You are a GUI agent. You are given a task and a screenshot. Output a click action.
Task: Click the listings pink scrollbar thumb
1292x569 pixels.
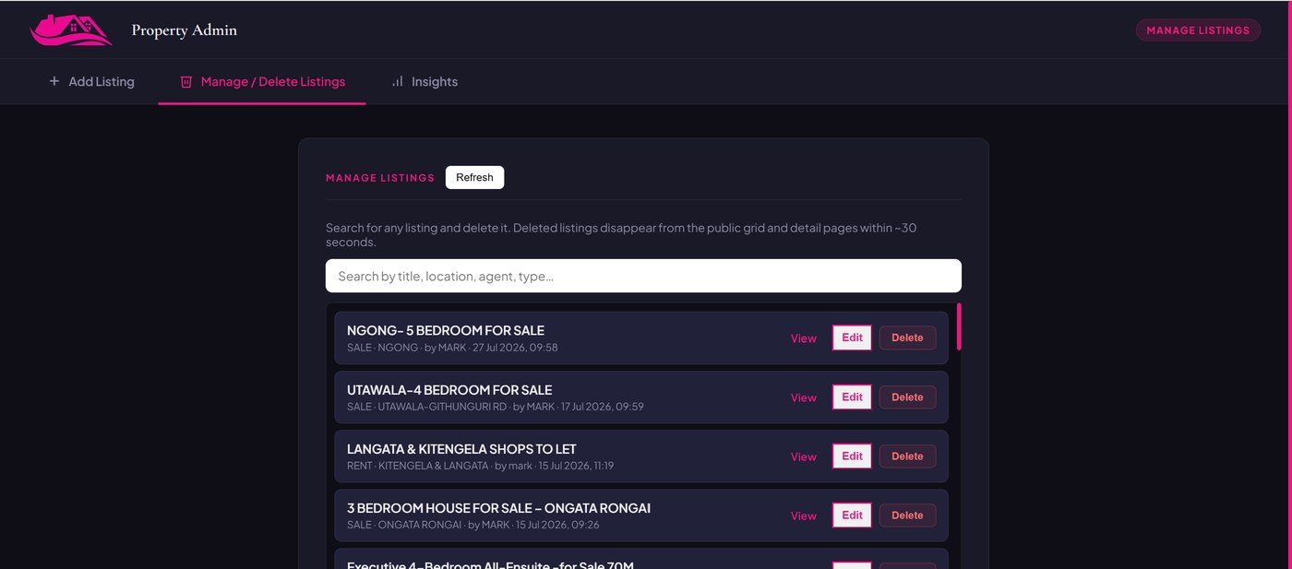tap(959, 326)
